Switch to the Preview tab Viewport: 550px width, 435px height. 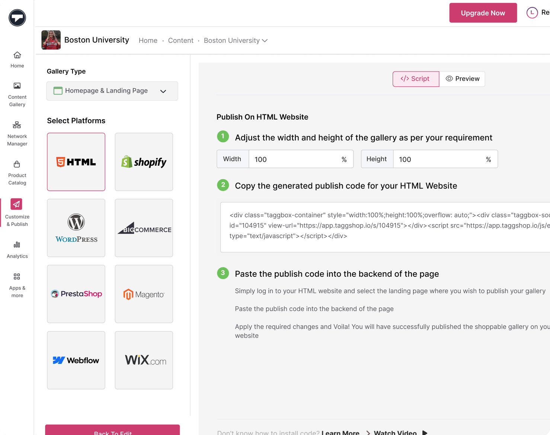click(x=462, y=79)
